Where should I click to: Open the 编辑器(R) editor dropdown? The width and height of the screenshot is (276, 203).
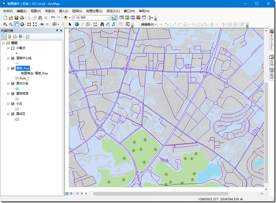149,24
